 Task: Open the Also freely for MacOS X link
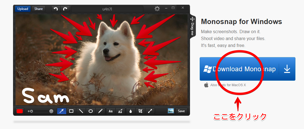click(x=228, y=85)
